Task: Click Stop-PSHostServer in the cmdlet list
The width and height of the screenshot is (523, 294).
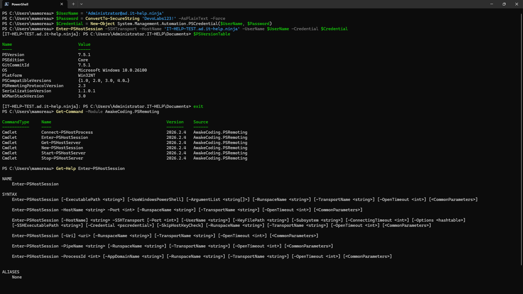Action: coord(62,159)
